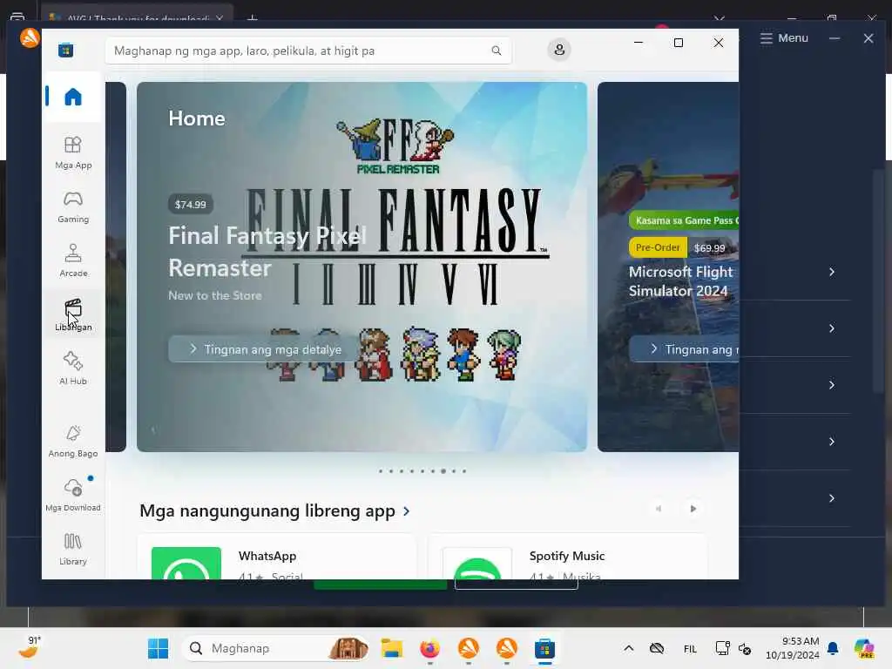Screen dimensions: 892x669
Task: Click the $74.99 price badge
Action: pyautogui.click(x=191, y=204)
